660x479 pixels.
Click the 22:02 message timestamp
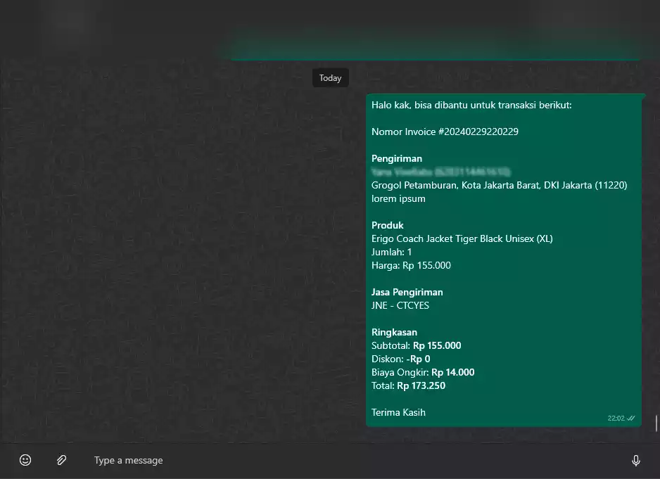click(x=616, y=418)
